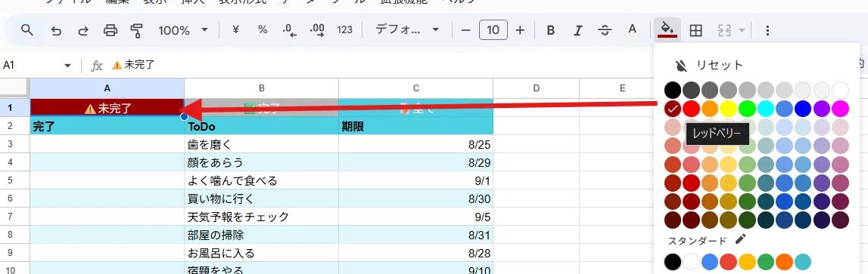Viewport: 868px width, 274px height.
Task: Select the cell よく噛んで食べる
Action: pos(261,180)
